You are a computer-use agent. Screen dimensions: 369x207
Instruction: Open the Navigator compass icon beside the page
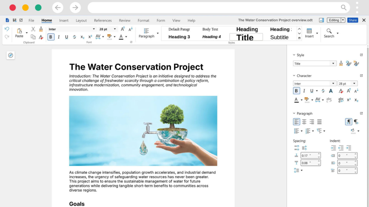tap(11, 55)
